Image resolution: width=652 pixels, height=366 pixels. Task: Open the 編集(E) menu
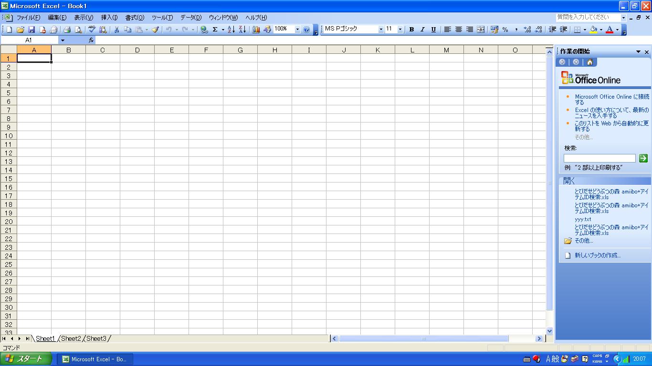[57, 18]
